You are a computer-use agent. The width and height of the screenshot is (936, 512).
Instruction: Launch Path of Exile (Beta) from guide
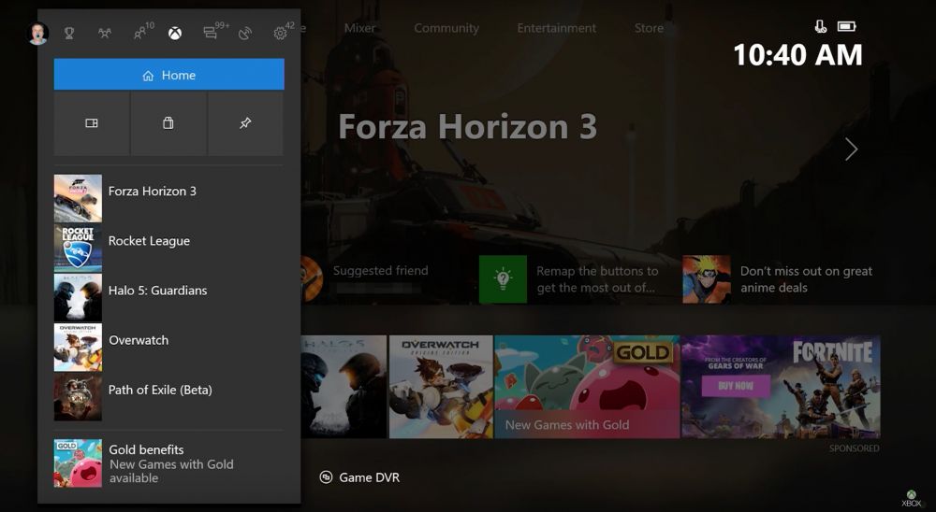[x=168, y=397]
